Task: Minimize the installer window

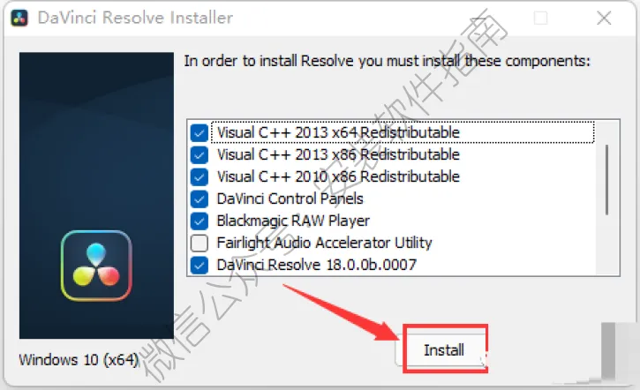Action: point(478,18)
